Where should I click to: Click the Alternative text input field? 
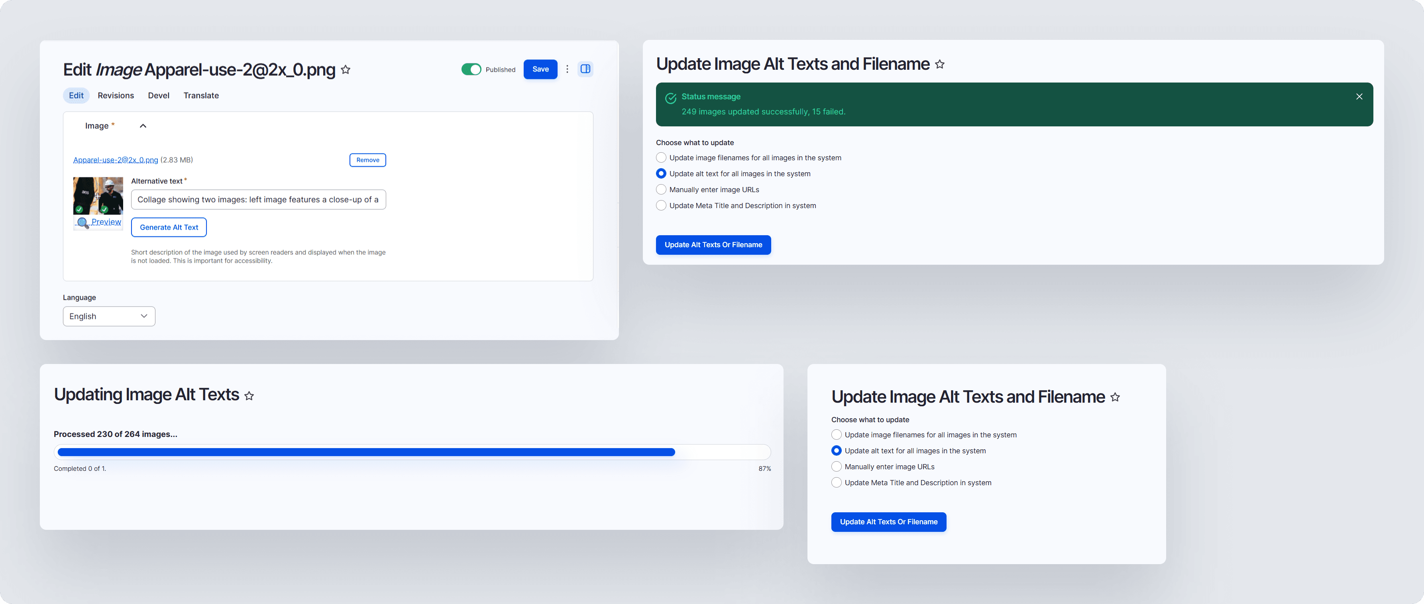[x=258, y=200]
